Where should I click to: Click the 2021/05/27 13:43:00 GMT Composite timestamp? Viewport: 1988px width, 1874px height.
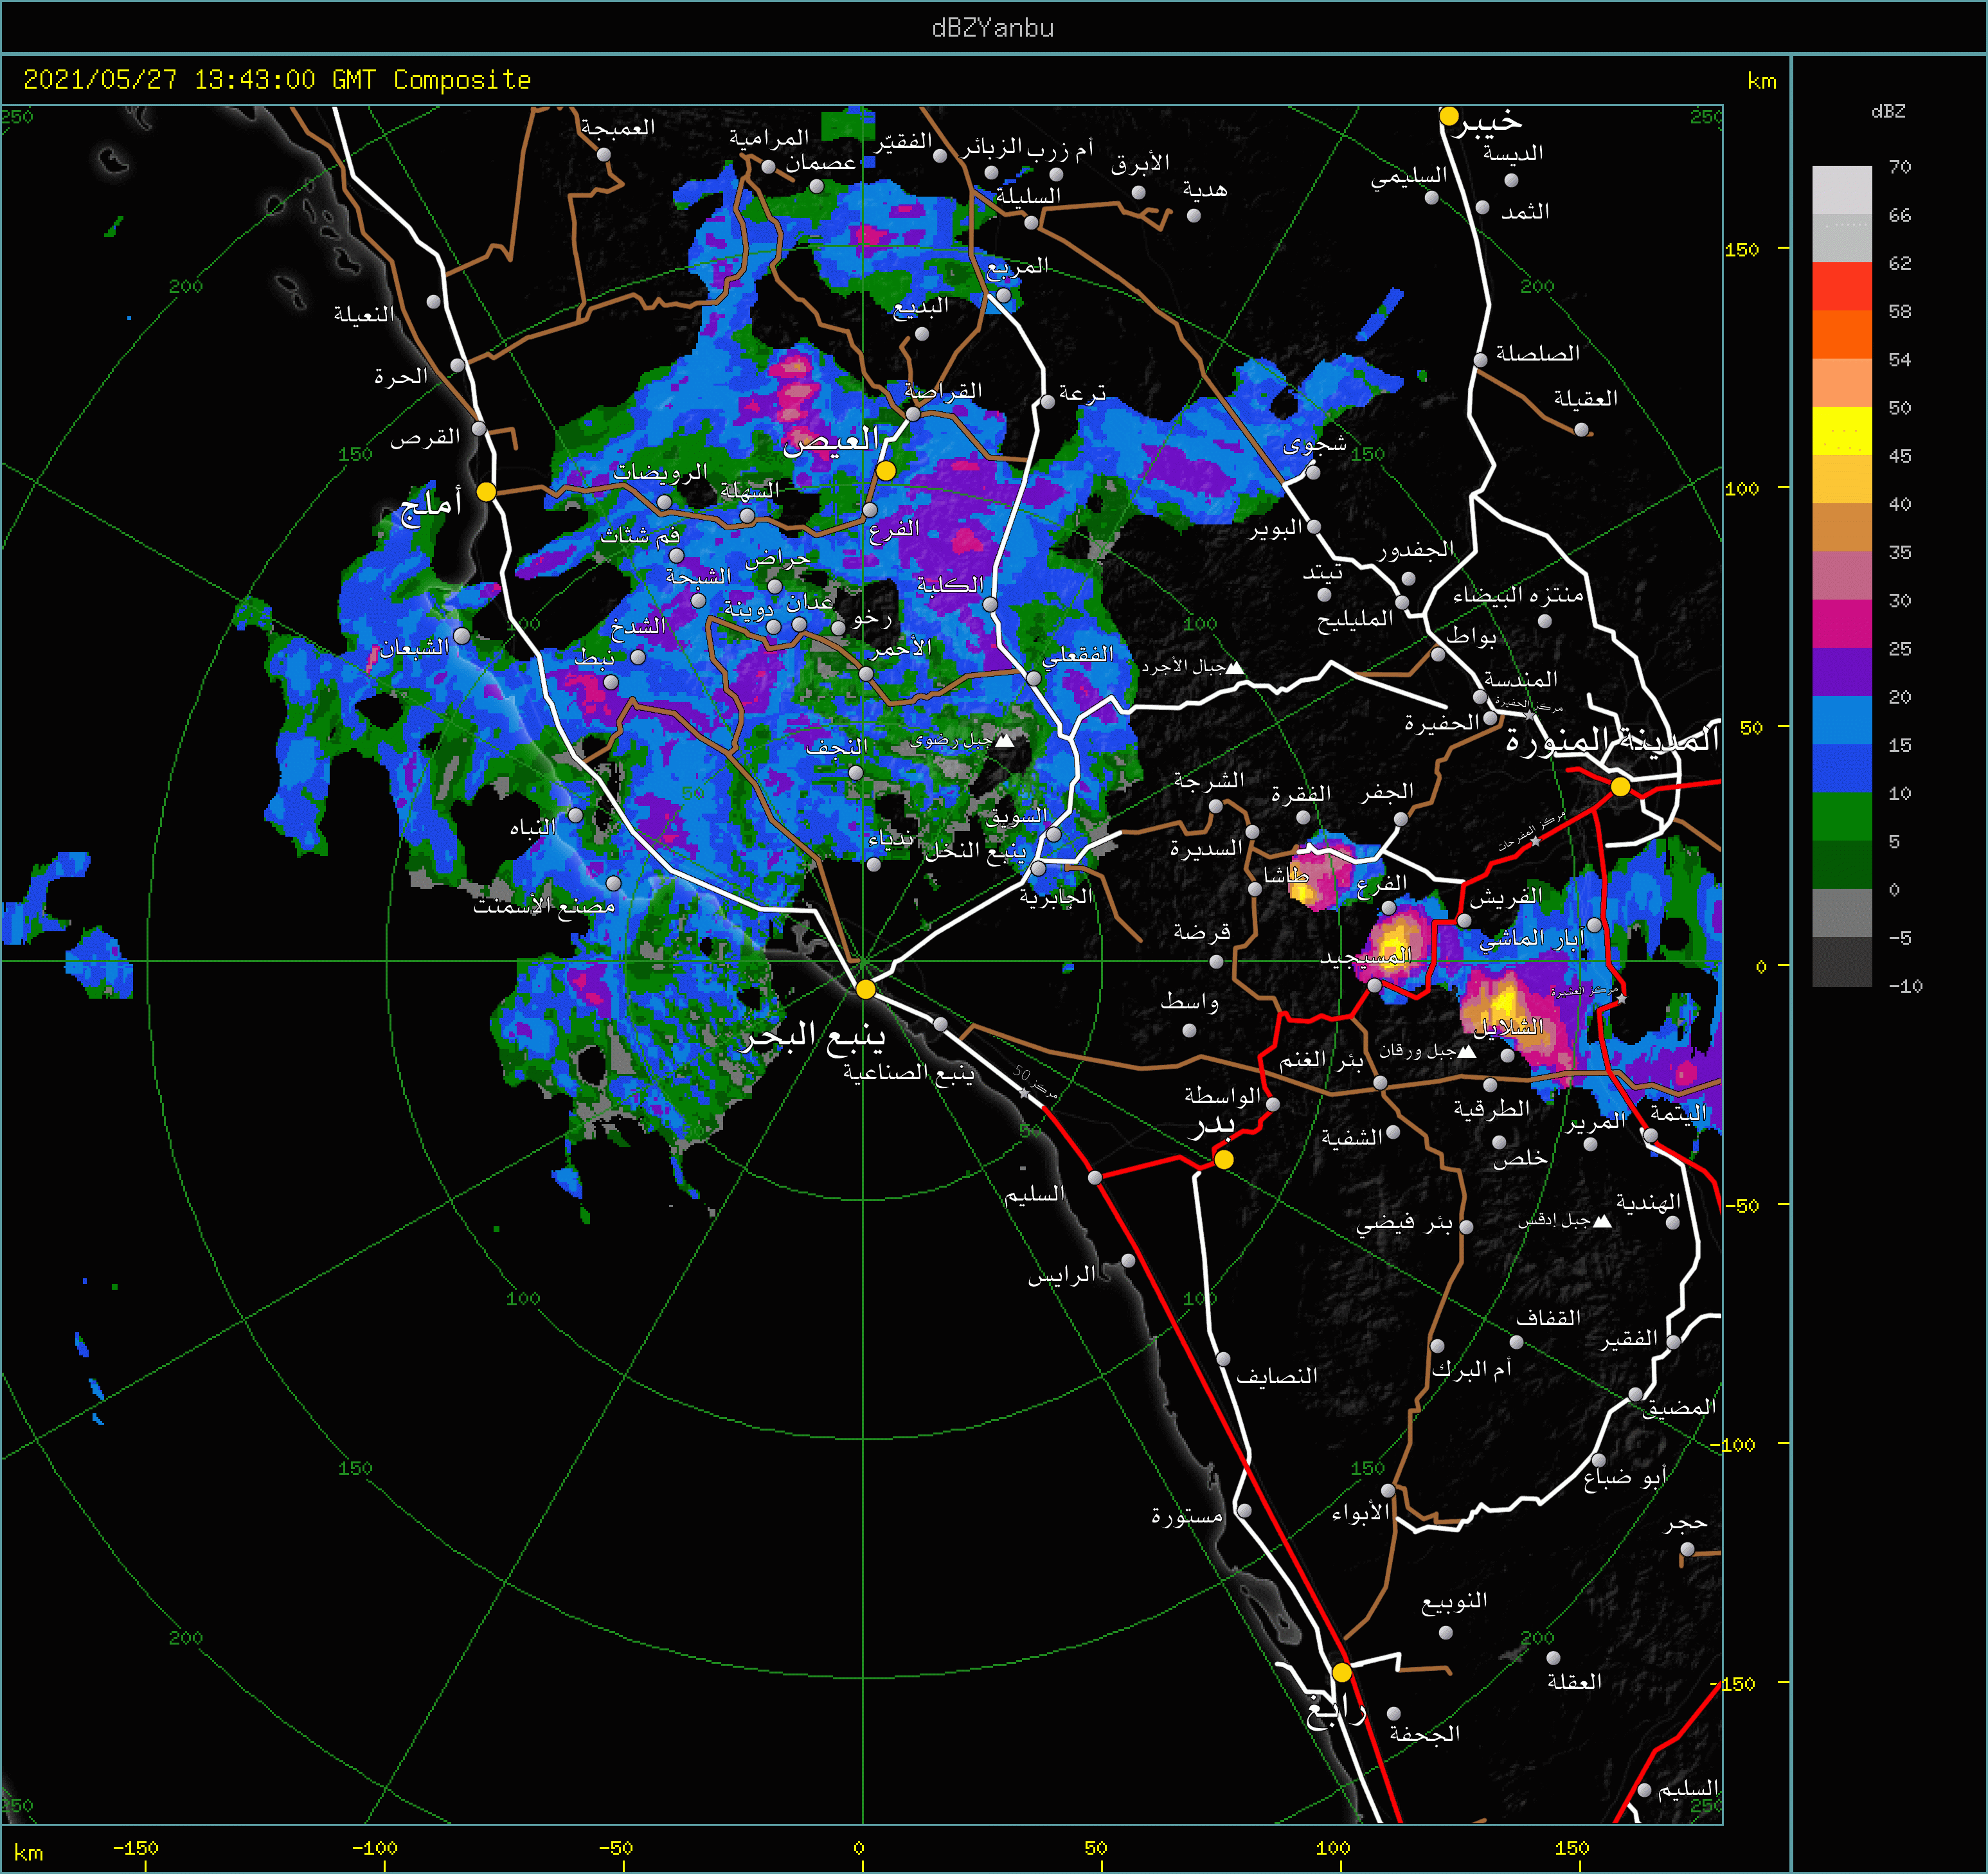277,80
